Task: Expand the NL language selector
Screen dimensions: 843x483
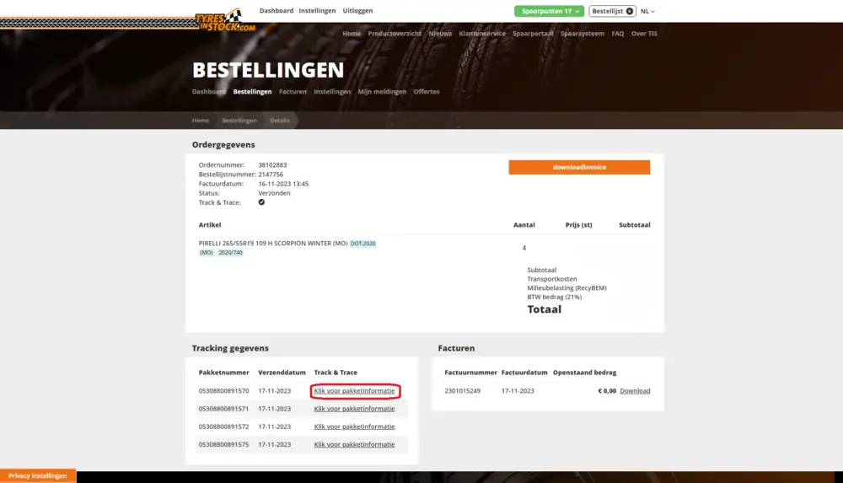Action: [x=647, y=11]
